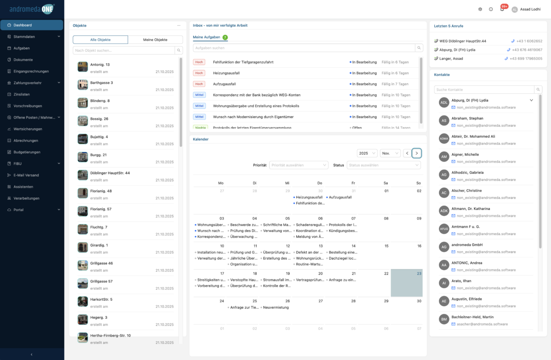Click the magnifier button beside object search
This screenshot has height=360, width=551.
point(179,50)
